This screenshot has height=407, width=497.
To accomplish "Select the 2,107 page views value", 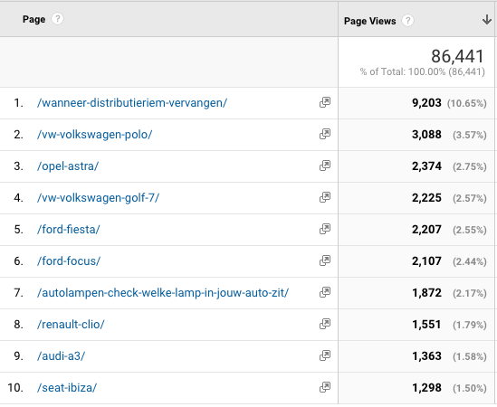I will click(426, 261).
